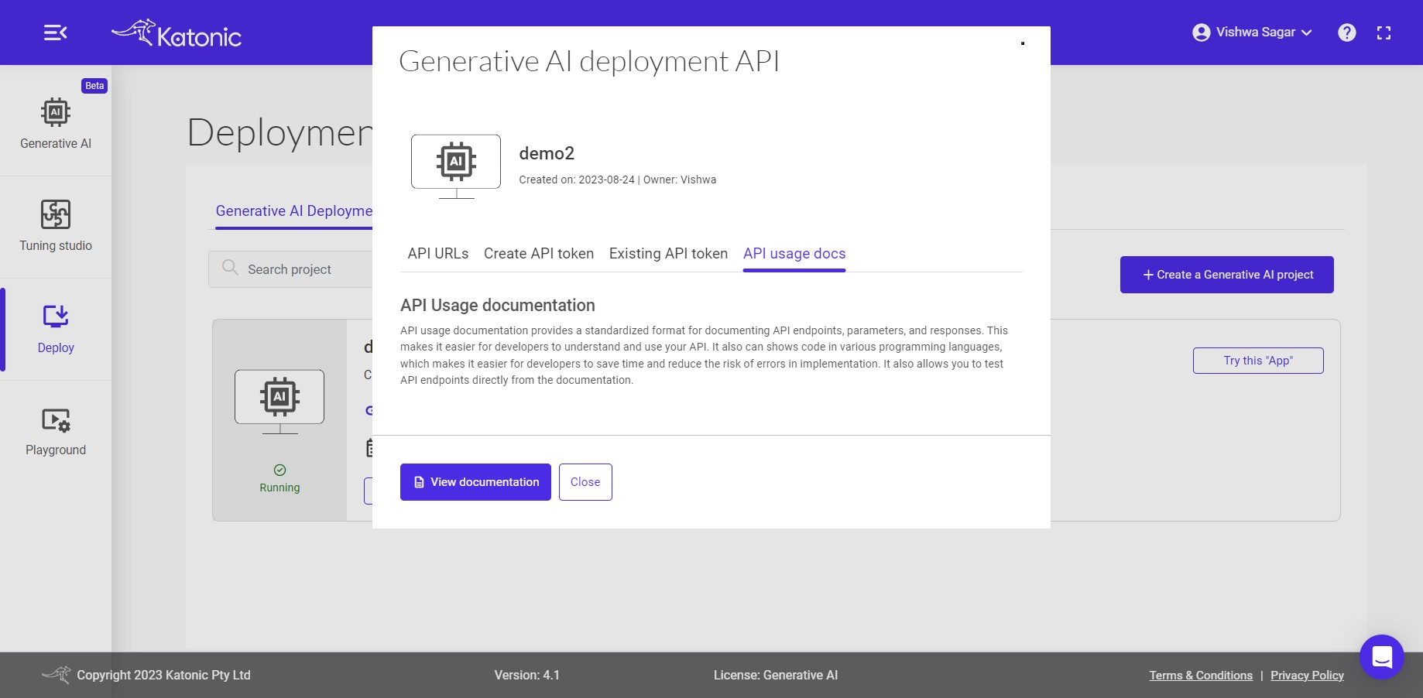
Task: Toggle fullscreen mode icon
Action: point(1384,33)
